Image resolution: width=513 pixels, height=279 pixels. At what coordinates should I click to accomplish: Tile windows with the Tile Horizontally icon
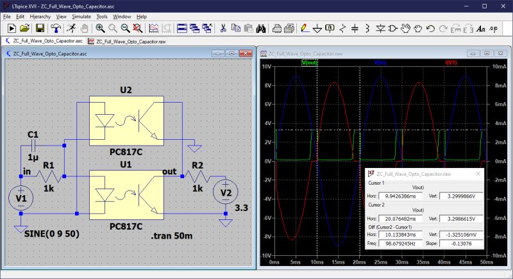pyautogui.click(x=182, y=28)
